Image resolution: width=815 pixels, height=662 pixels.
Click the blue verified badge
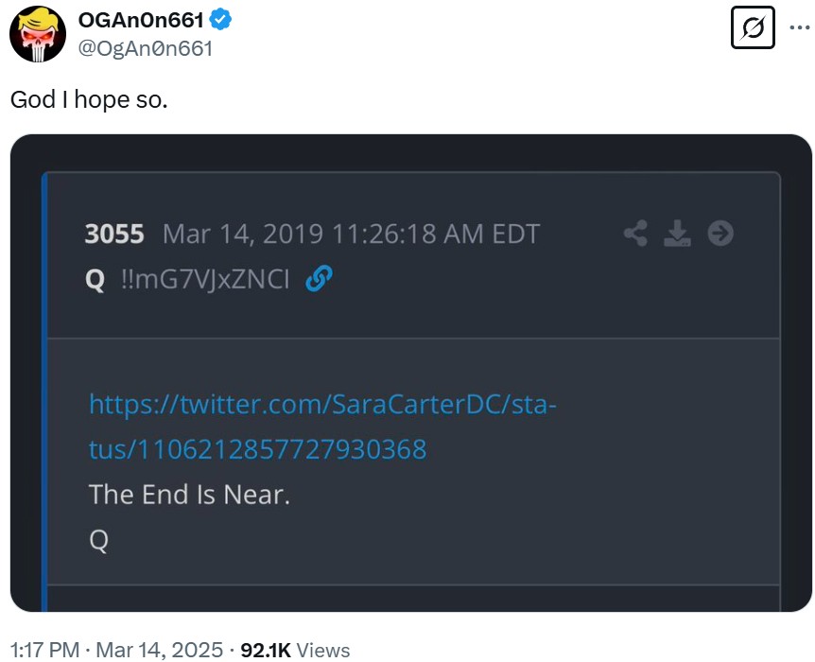pos(220,20)
